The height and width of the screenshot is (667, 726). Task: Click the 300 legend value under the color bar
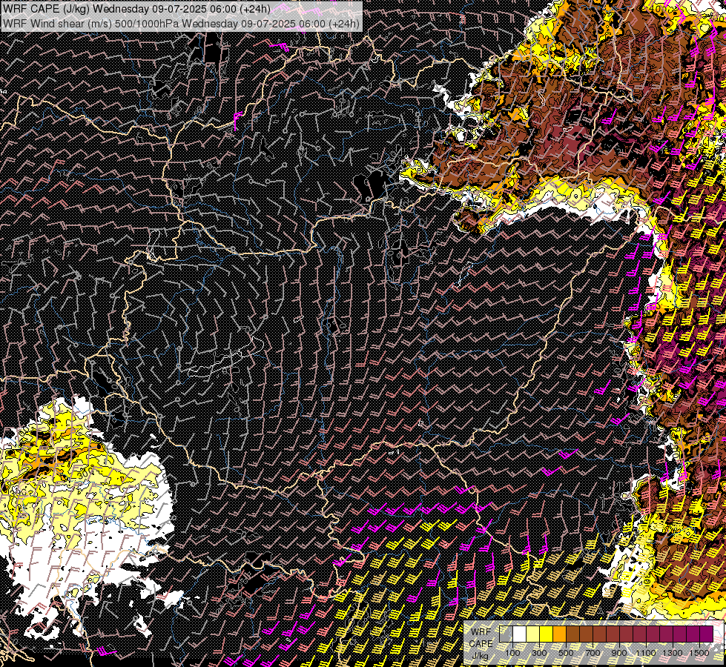(x=539, y=653)
